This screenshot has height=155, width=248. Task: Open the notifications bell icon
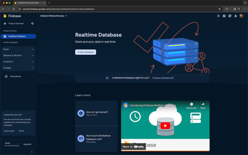coord(236,16)
